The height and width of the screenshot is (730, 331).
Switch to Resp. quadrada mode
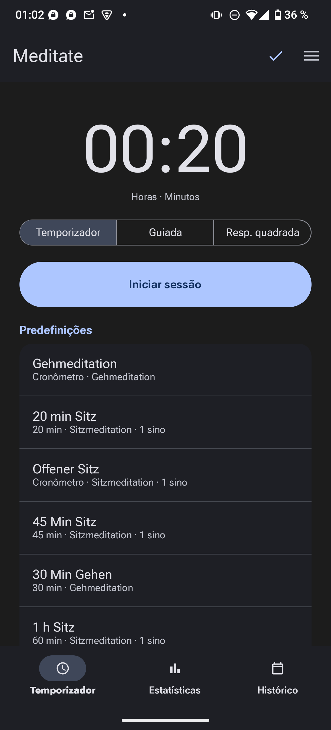pyautogui.click(x=262, y=232)
